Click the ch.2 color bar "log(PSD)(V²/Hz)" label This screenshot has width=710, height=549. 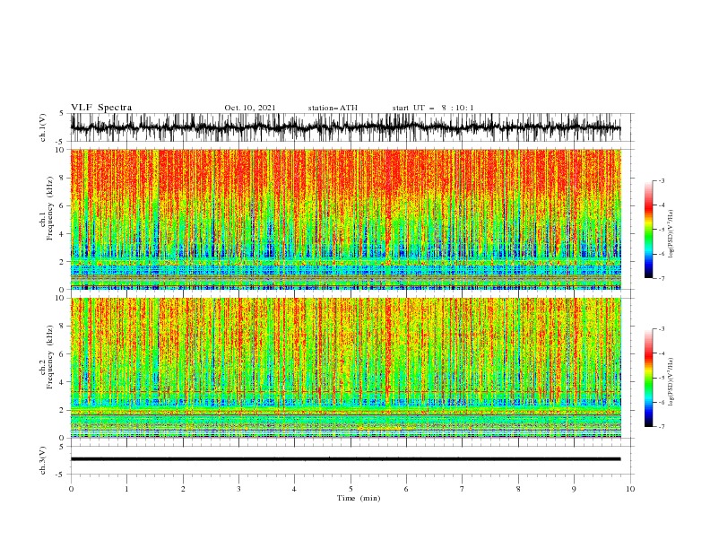[671, 381]
